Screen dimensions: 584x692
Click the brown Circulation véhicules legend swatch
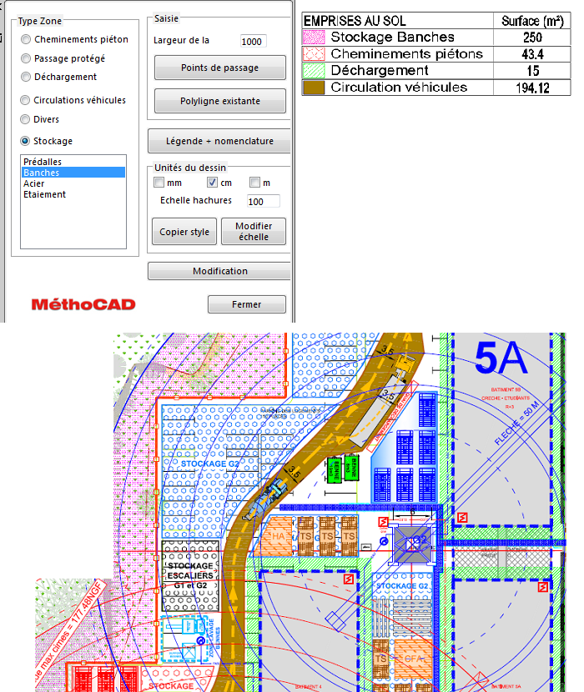click(x=314, y=88)
